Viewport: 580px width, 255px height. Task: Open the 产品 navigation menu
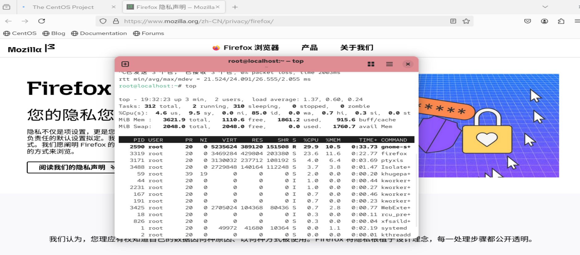[310, 48]
